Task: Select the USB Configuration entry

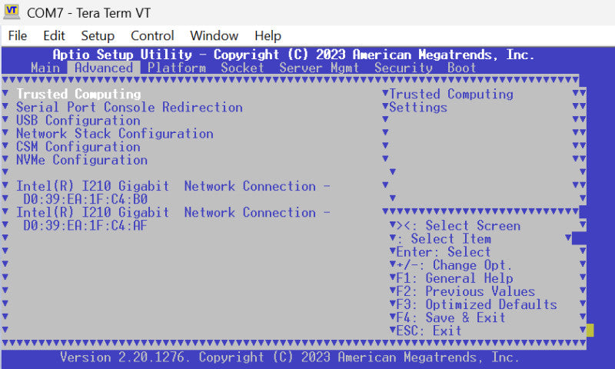Action: tap(78, 121)
